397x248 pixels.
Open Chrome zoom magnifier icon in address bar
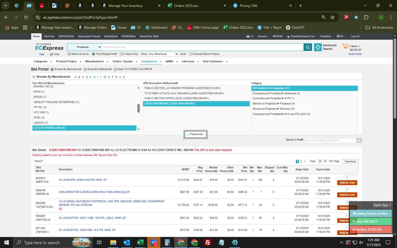[323, 17]
